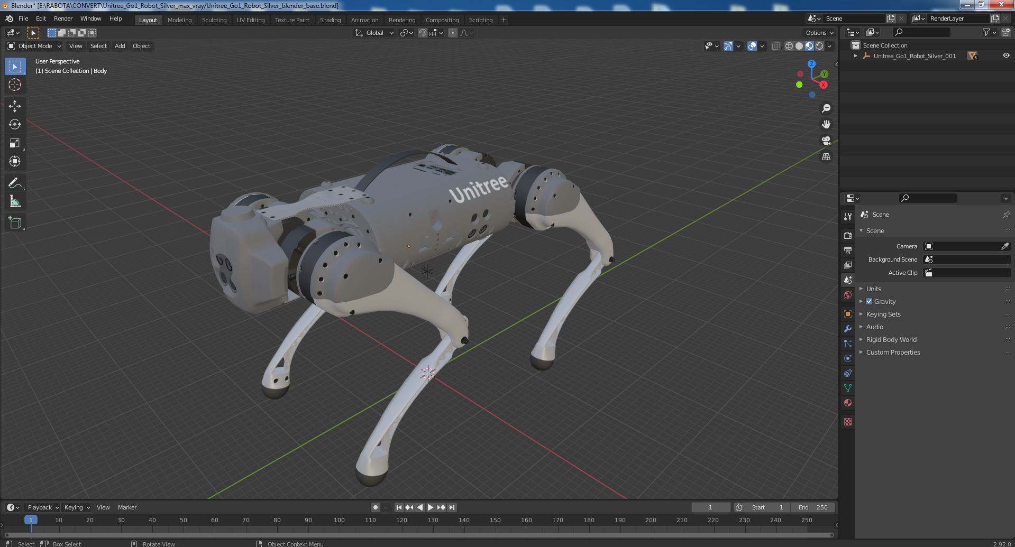Expand the Custom Properties panel

pos(893,352)
